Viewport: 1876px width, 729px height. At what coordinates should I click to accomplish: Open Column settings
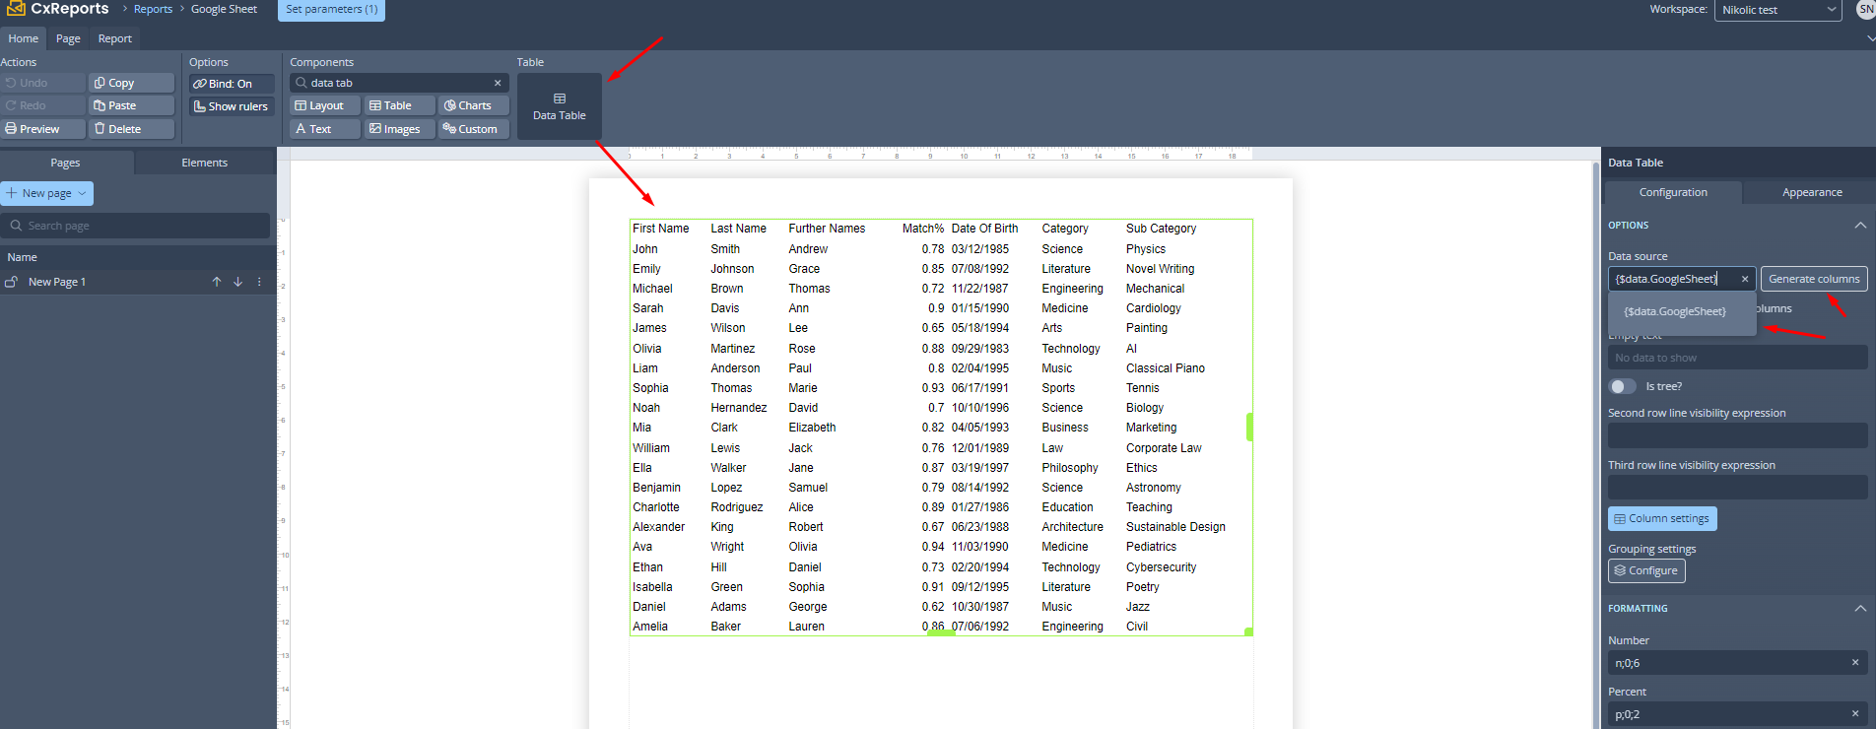click(1662, 518)
